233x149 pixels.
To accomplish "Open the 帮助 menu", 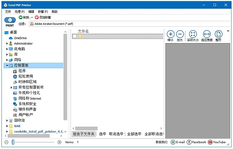I will 54,11.
